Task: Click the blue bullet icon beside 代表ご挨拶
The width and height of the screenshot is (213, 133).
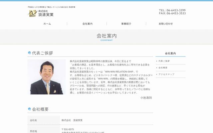Action: tap(30, 53)
